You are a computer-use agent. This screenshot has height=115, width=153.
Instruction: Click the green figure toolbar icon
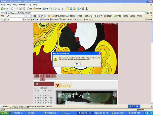[x=86, y=9]
